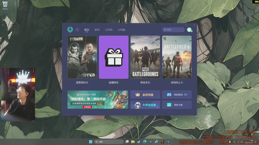Open the Apex 超能强化 promotional banner

point(98,100)
